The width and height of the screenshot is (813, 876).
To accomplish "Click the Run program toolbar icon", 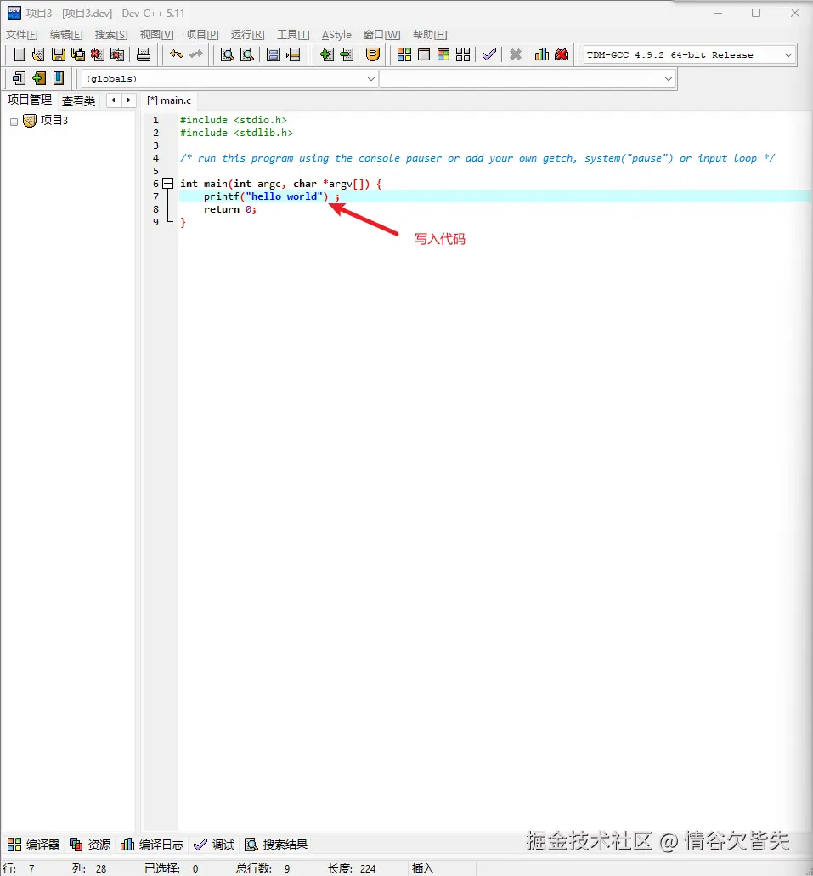I will tap(424, 54).
